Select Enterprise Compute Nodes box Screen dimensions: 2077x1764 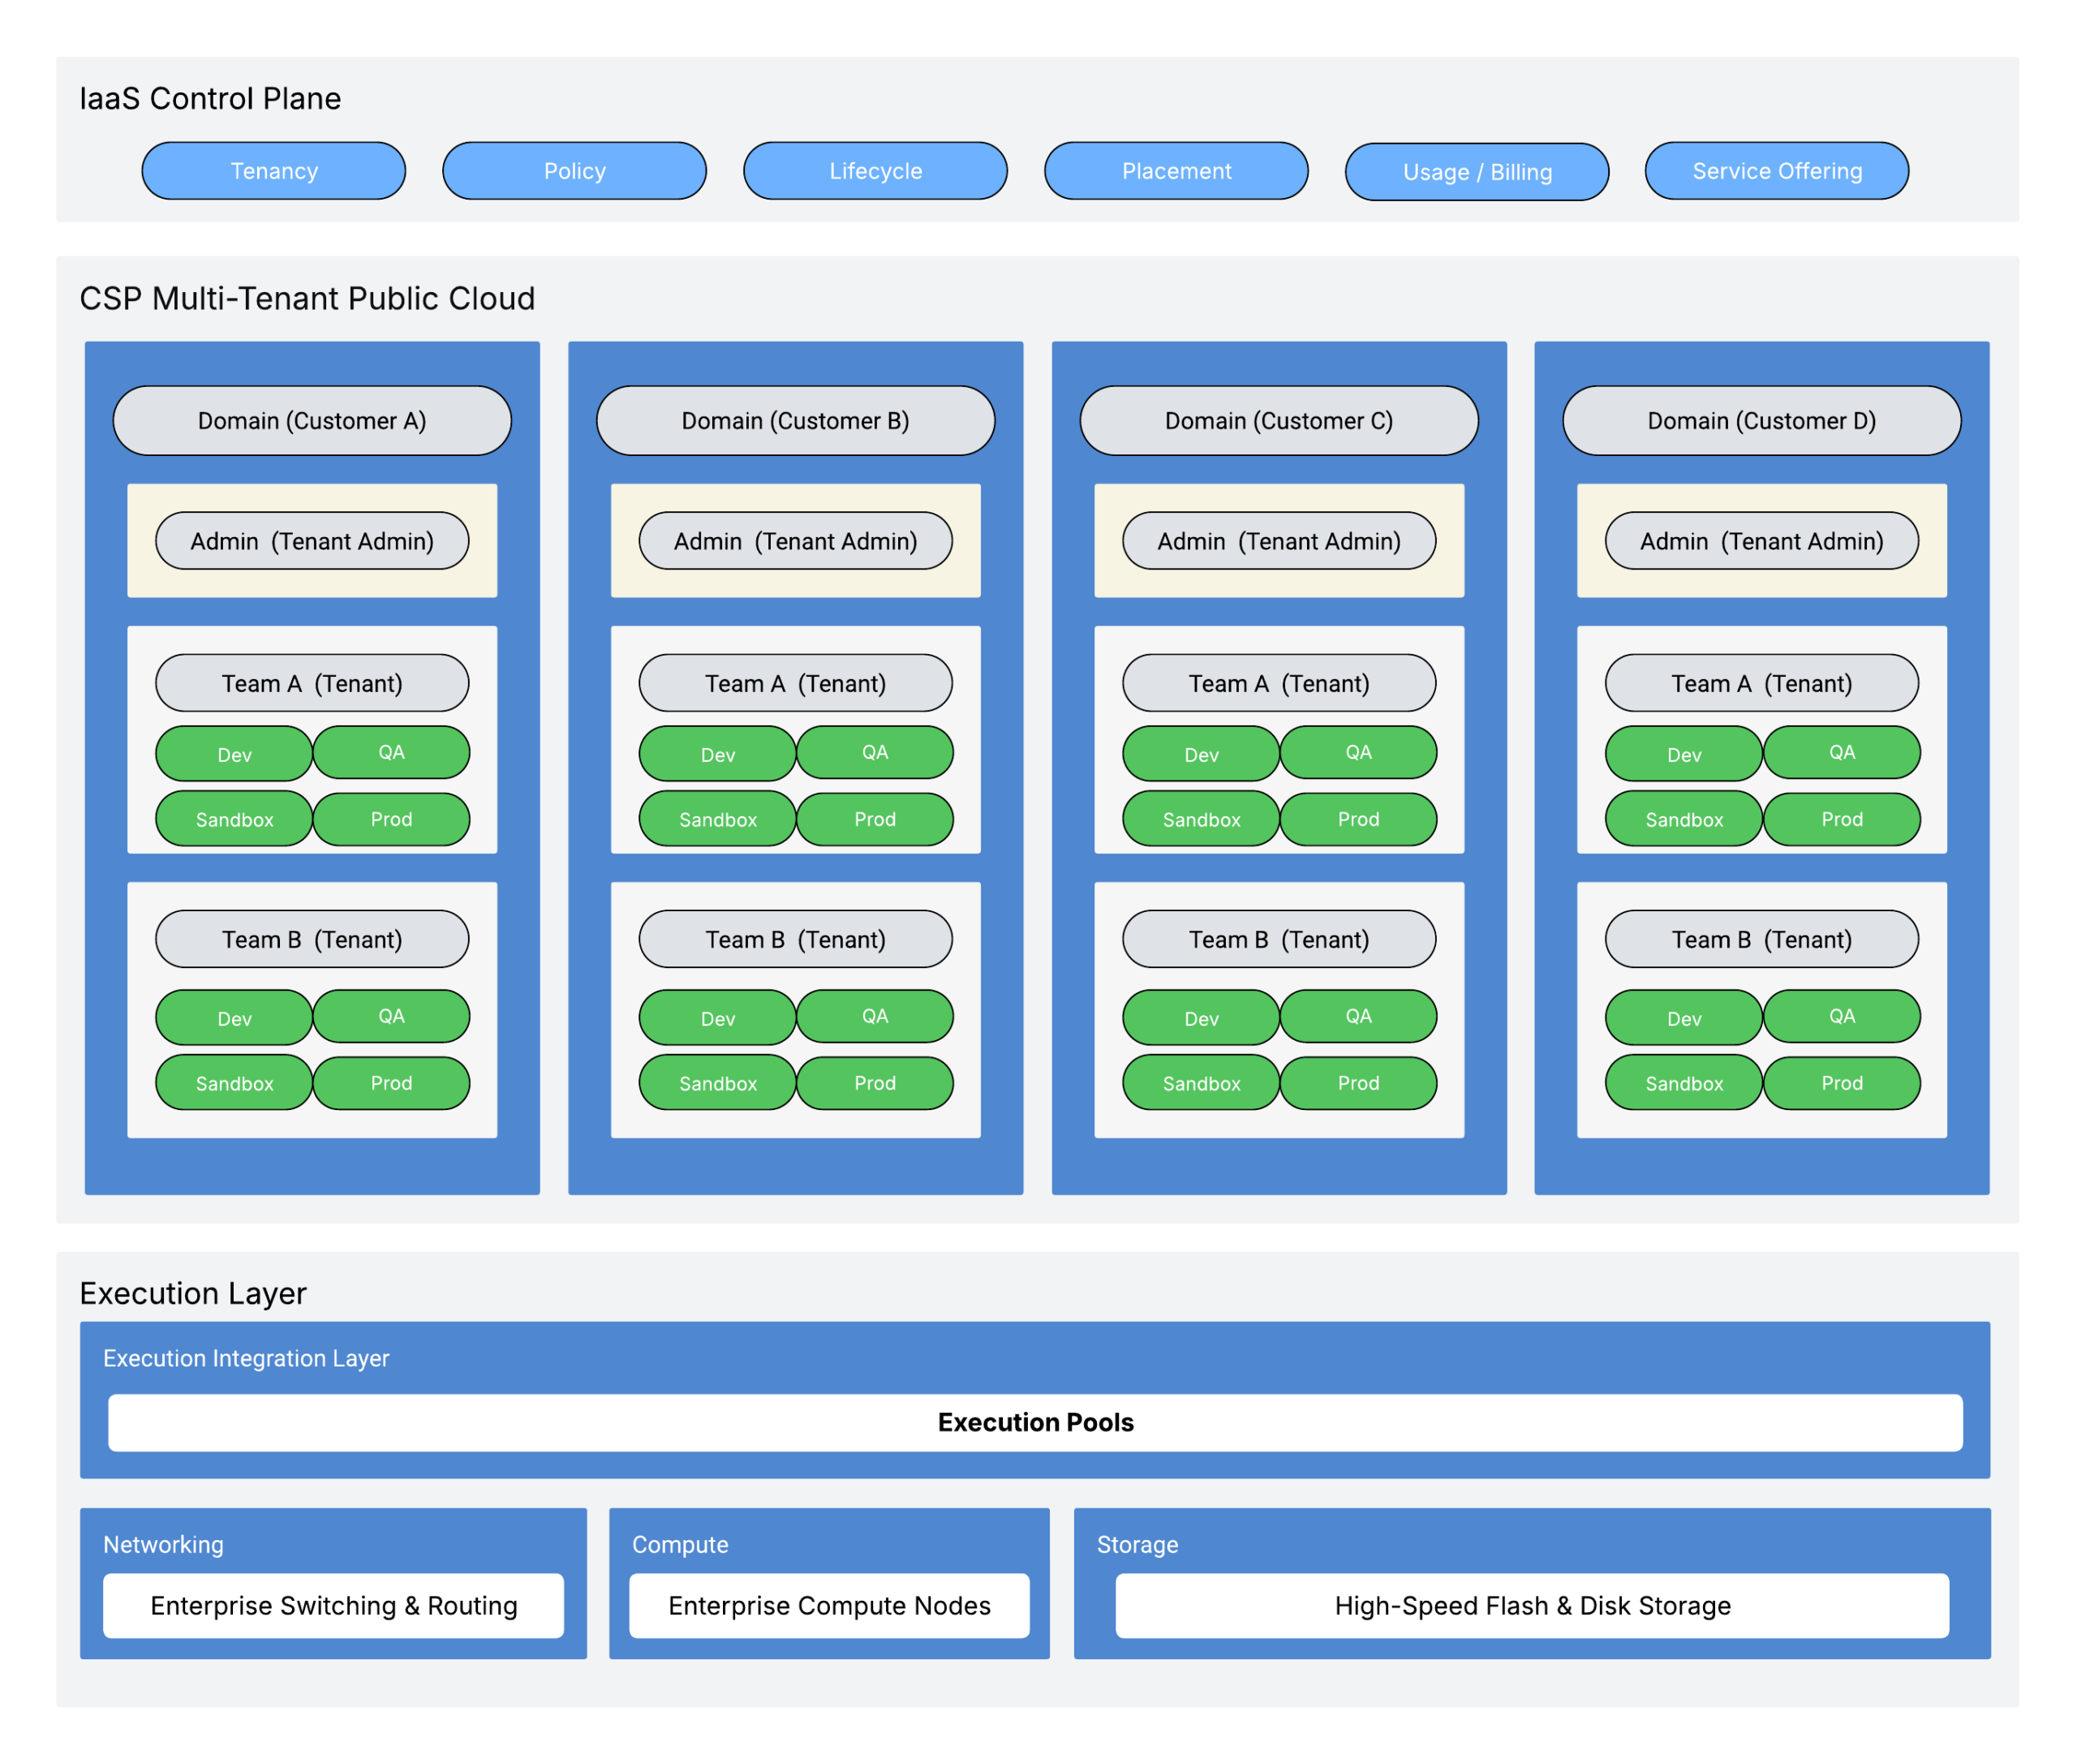coord(830,1606)
